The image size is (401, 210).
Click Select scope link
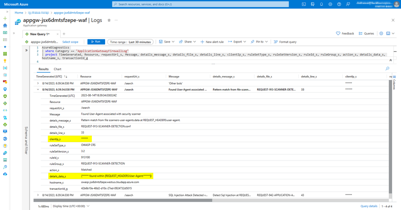[70, 42]
